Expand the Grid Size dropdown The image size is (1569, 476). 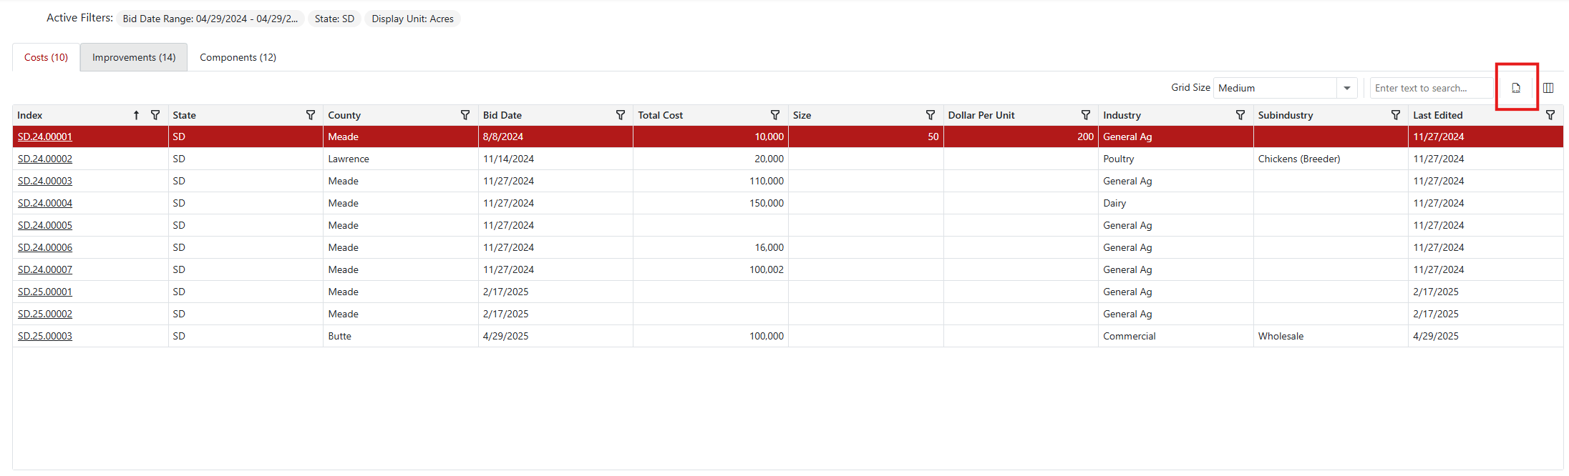(x=1346, y=88)
